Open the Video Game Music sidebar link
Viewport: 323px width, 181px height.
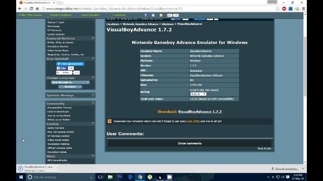point(58,50)
